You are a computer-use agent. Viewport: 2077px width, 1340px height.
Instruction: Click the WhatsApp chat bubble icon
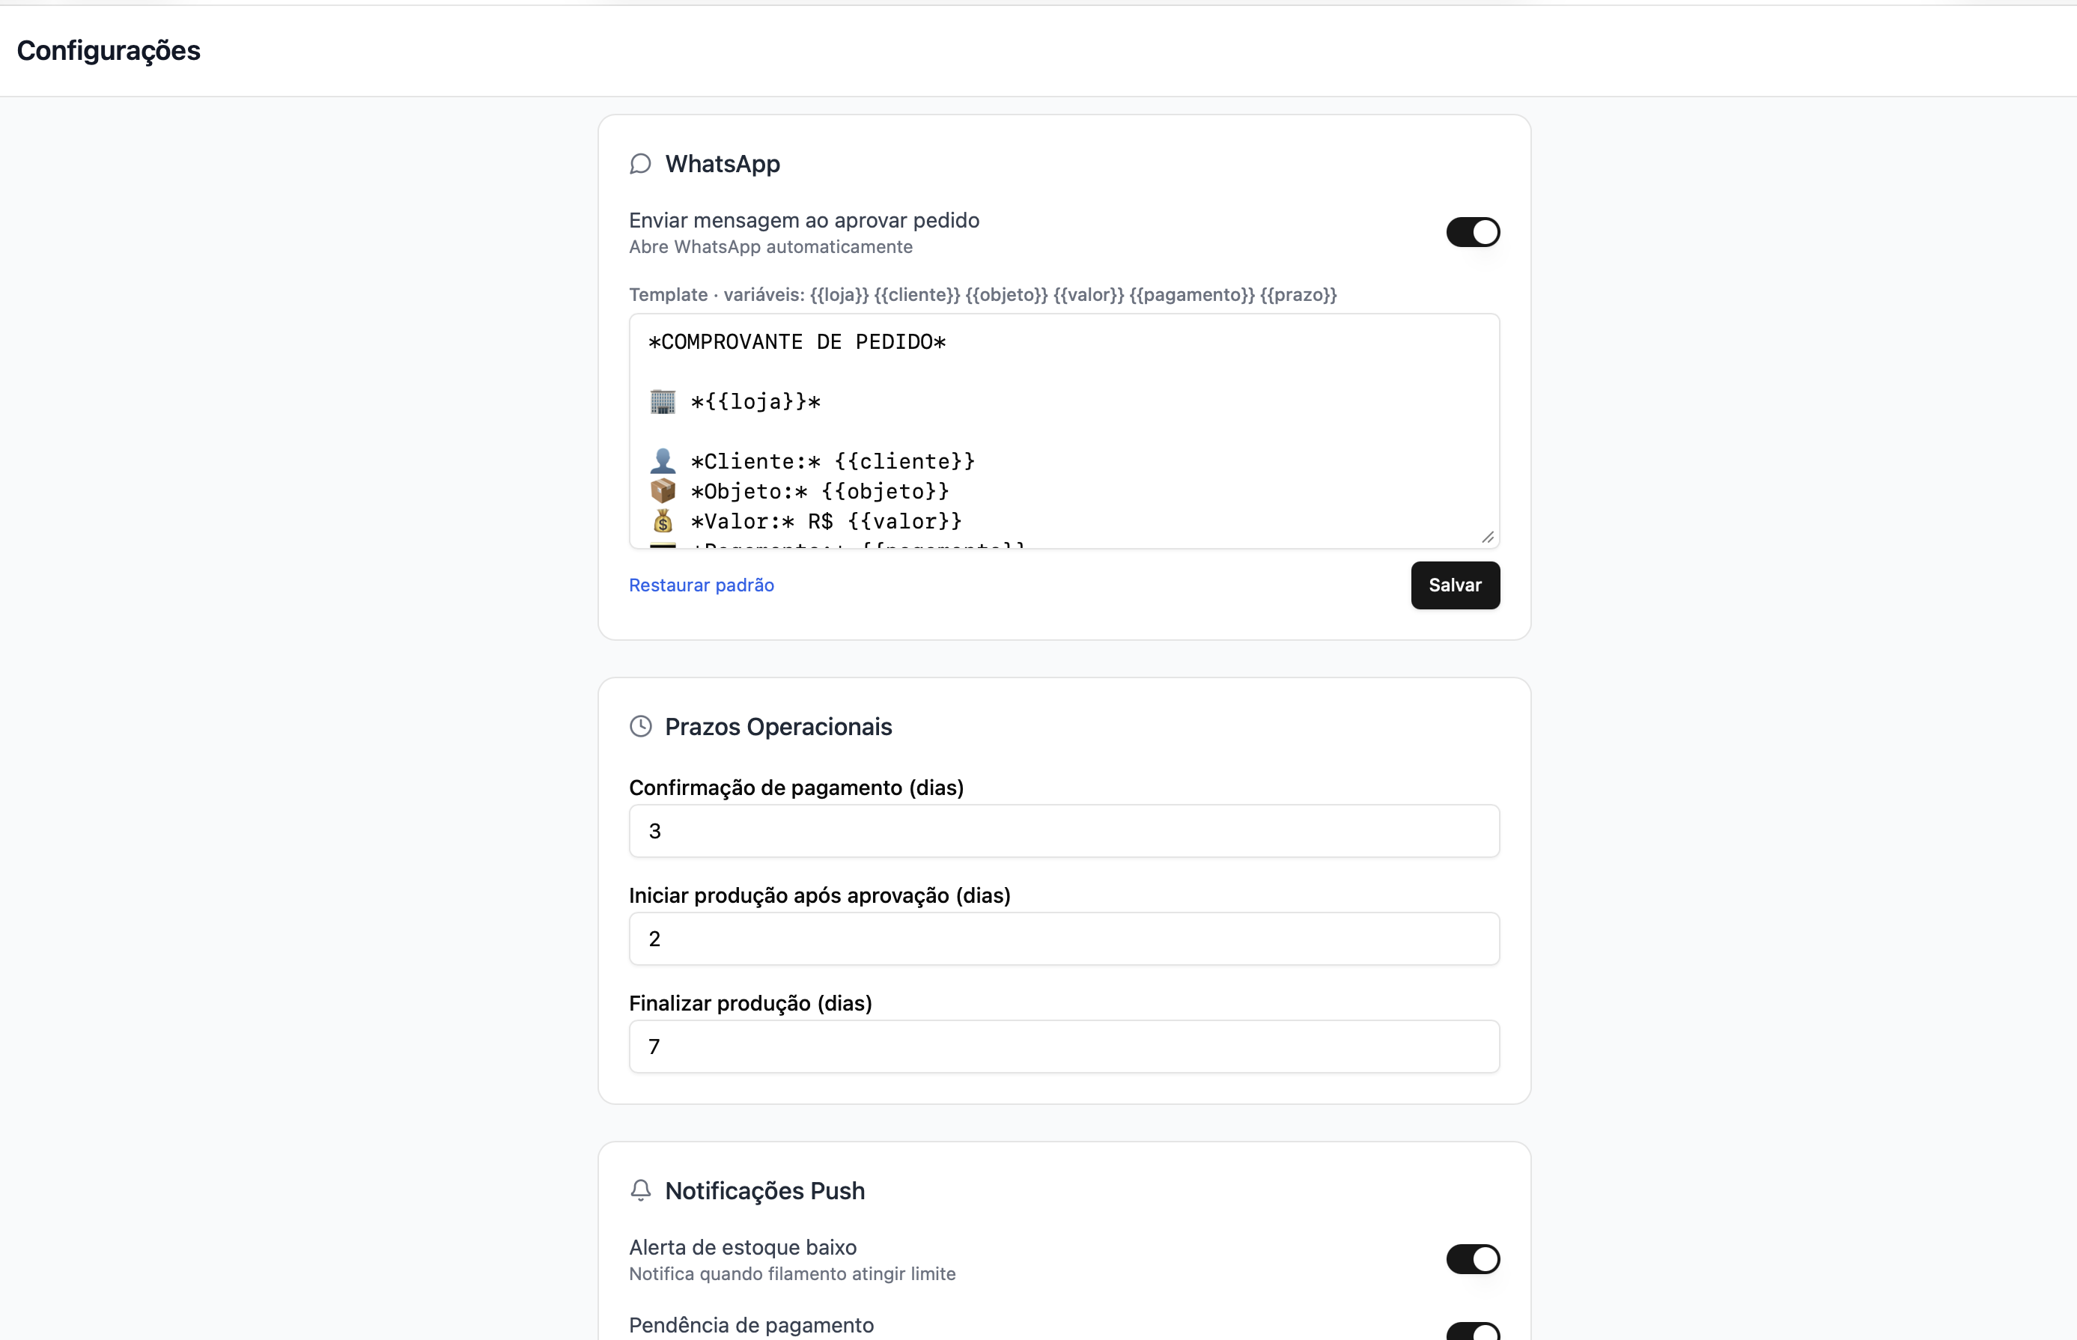pyautogui.click(x=640, y=164)
